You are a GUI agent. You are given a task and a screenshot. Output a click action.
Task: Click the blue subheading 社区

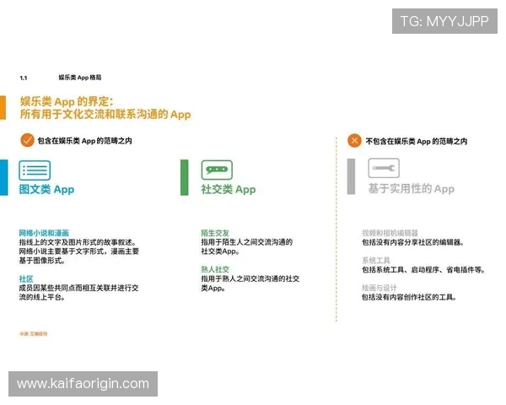tap(26, 278)
